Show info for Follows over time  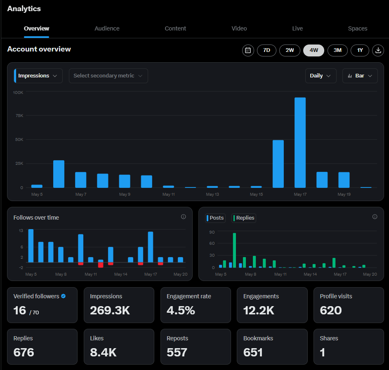click(183, 217)
